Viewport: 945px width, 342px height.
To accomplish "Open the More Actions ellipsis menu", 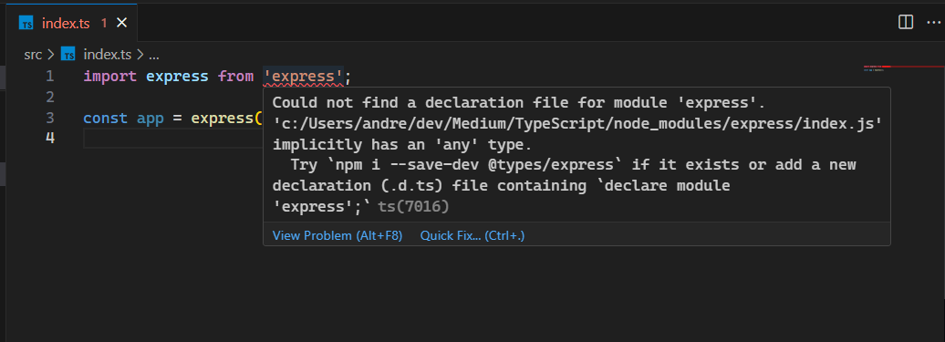I will [x=932, y=22].
